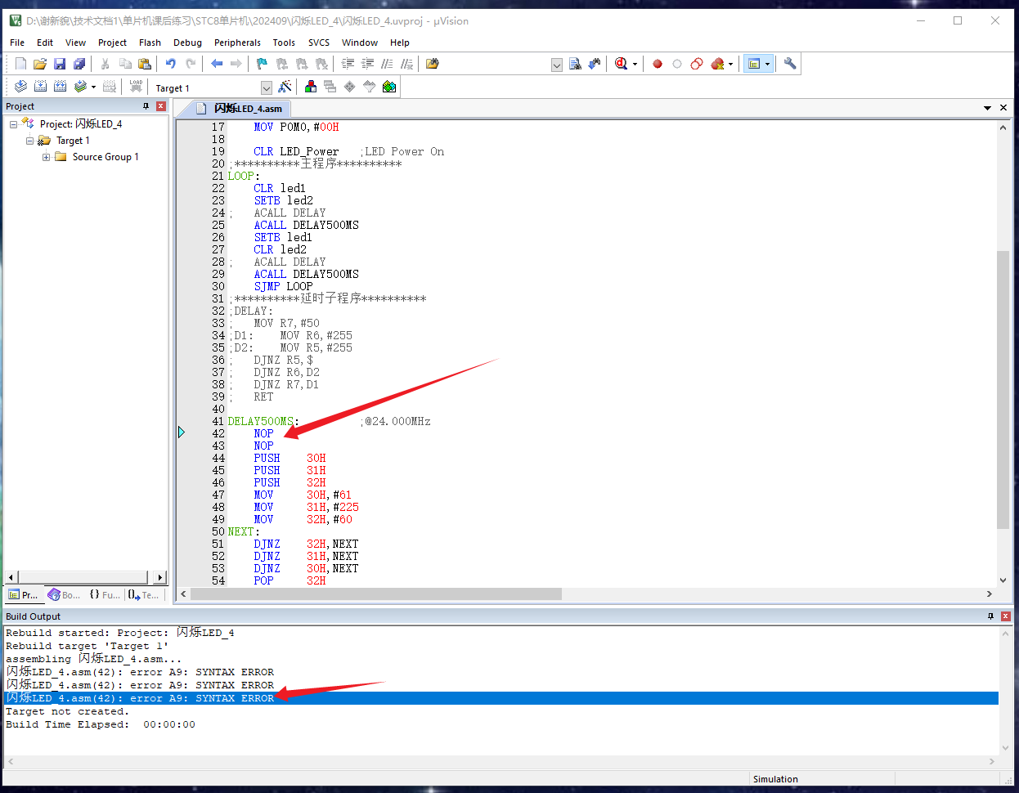Image resolution: width=1019 pixels, height=793 pixels.
Task: Click the Incremental Find binoculars icon
Action: 595,64
